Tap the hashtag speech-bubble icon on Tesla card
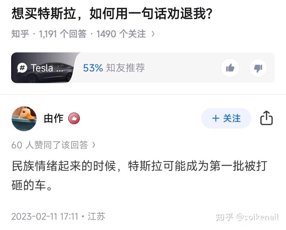 click(x=22, y=68)
